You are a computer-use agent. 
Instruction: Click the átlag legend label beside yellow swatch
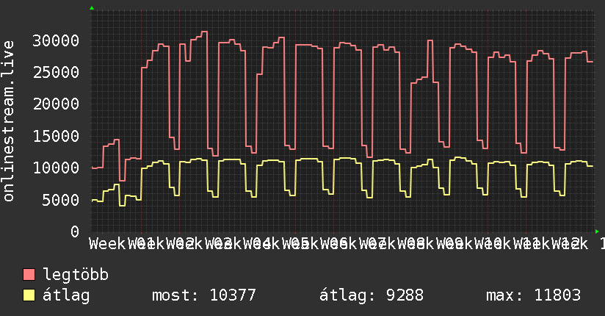pos(66,295)
